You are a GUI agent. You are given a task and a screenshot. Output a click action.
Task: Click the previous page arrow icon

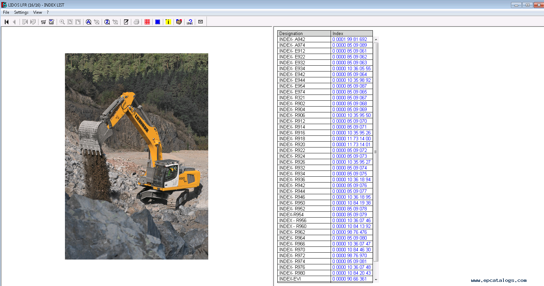pos(14,22)
